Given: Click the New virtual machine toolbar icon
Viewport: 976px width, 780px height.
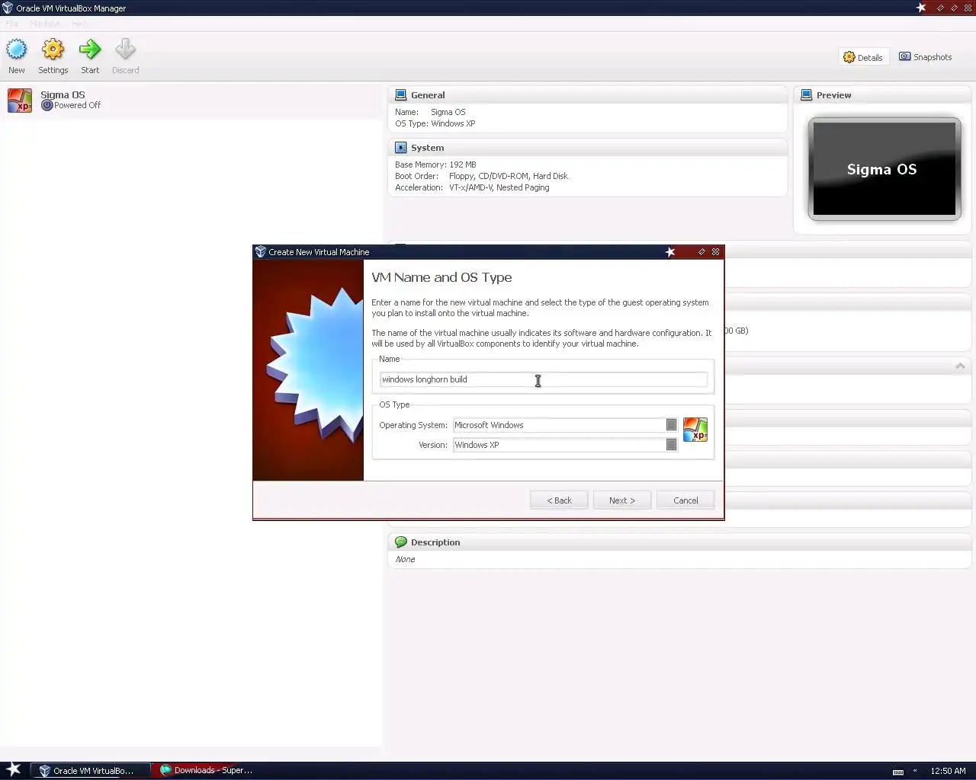Looking at the screenshot, I should click(17, 50).
